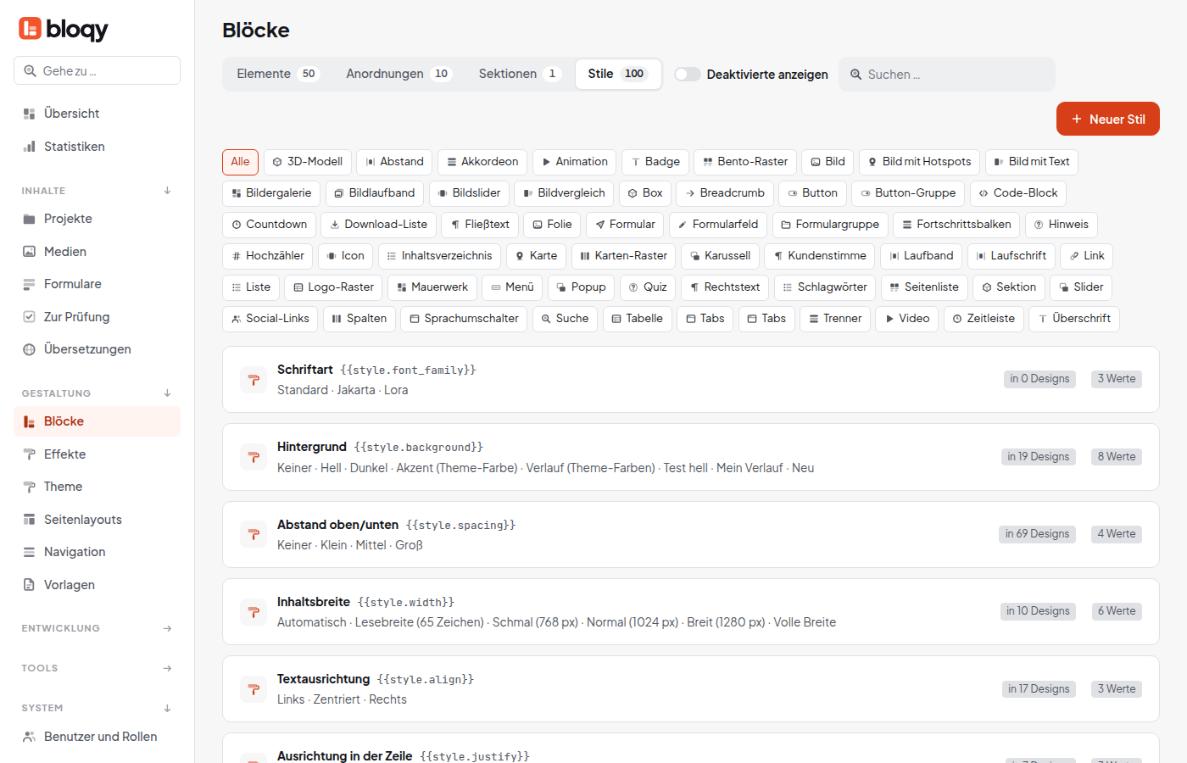
Task: Open Theme settings
Action: pos(97,487)
